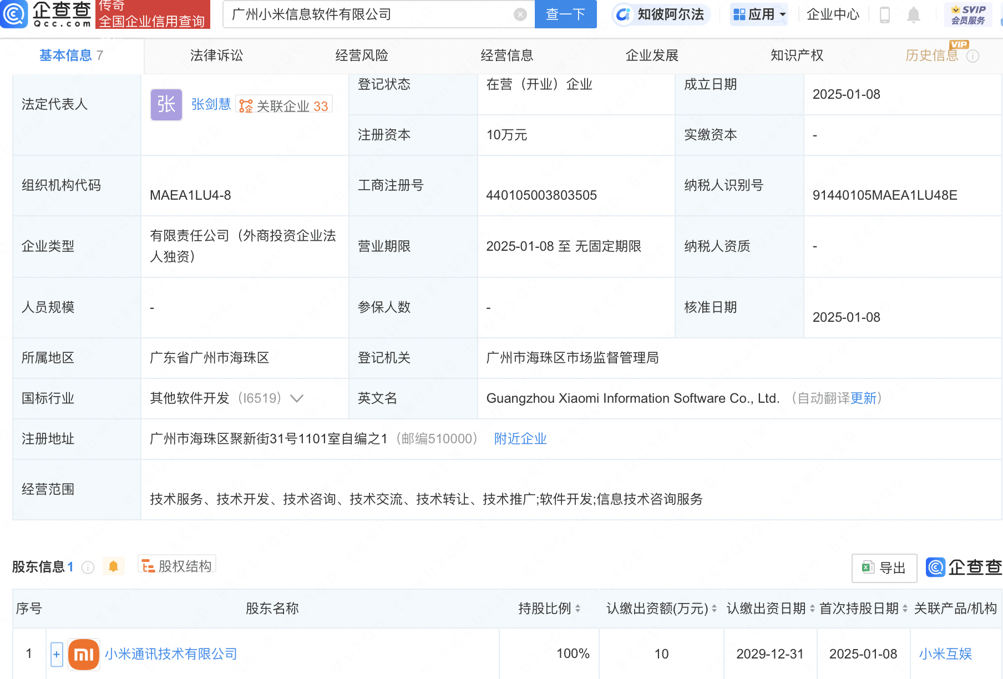Click info icon beside 股东信息
The width and height of the screenshot is (1003, 679).
88,567
